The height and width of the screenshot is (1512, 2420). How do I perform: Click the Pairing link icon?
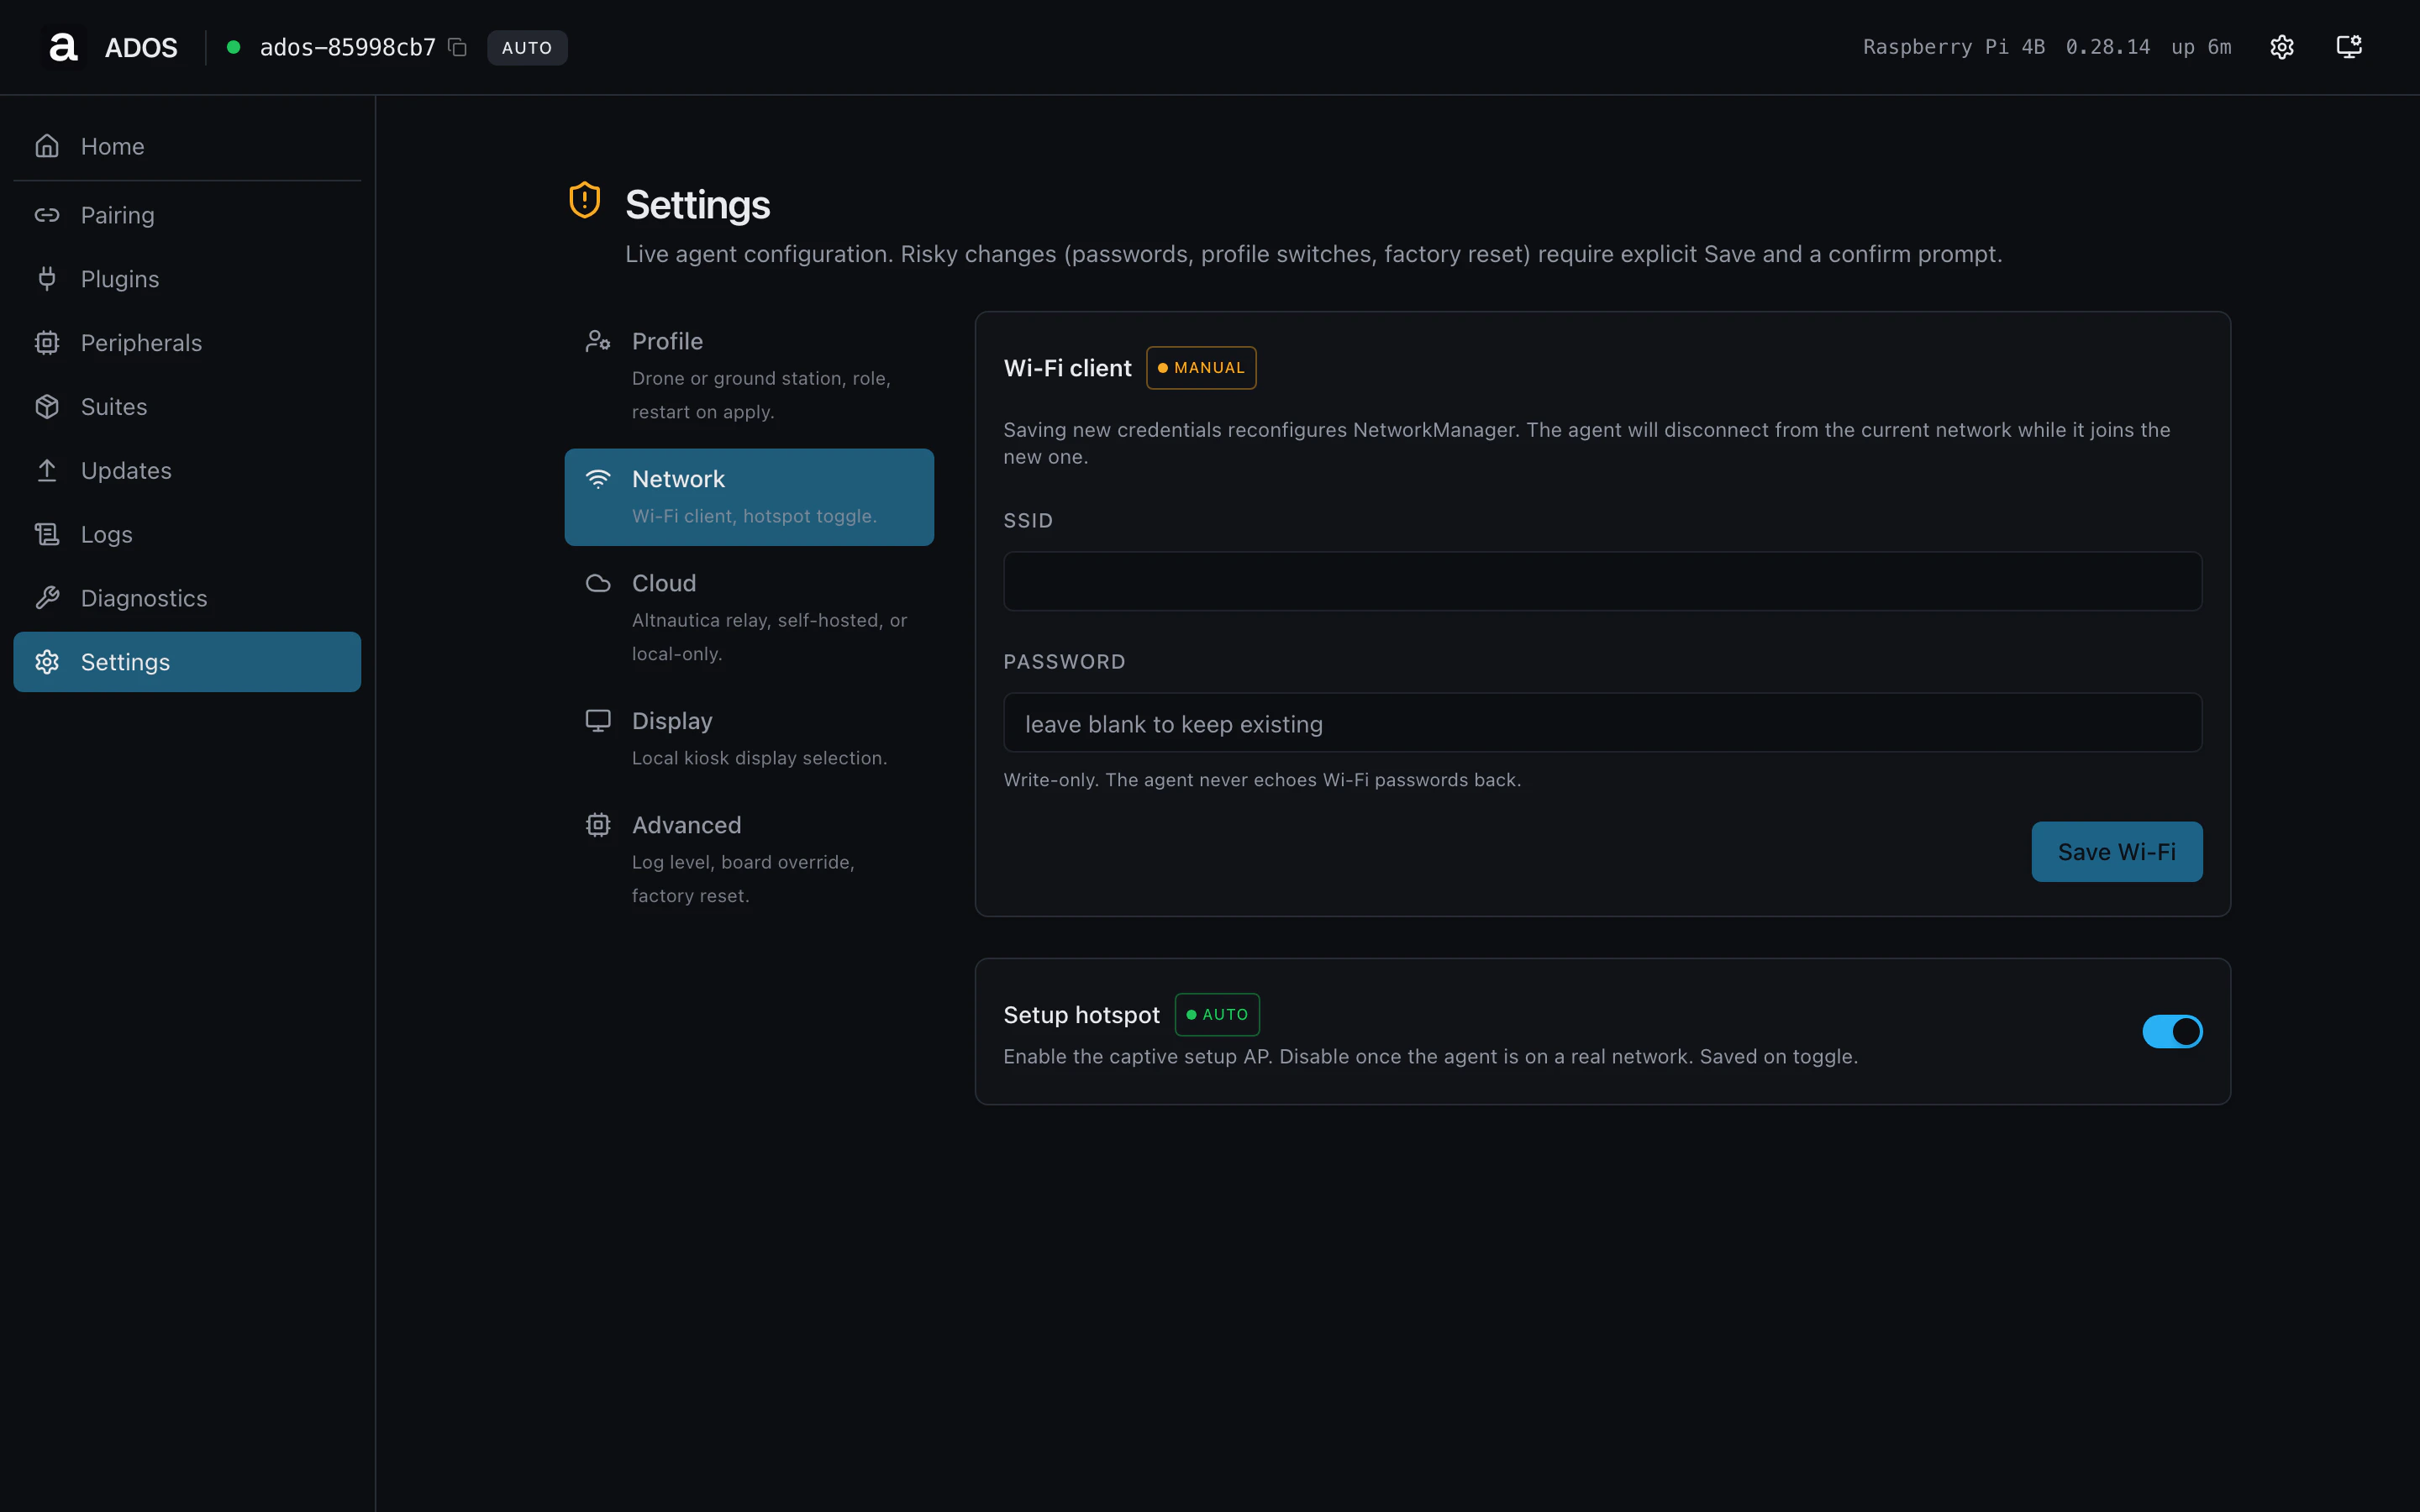47,215
